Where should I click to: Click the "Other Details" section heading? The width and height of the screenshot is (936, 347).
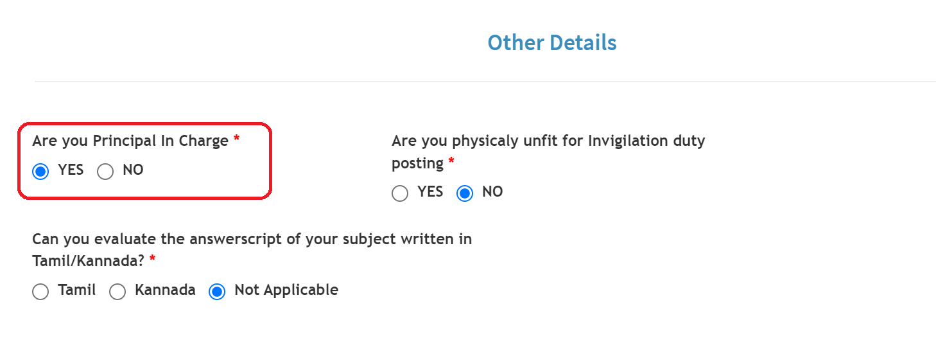coord(552,42)
